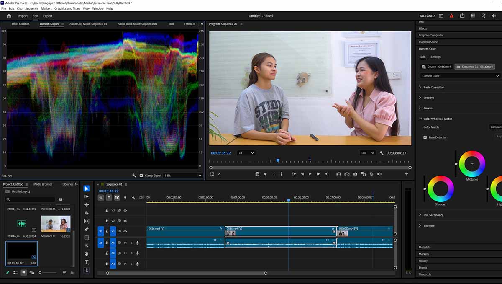This screenshot has height=284, width=502.
Task: Expand the HSL Secondary section
Action: (x=433, y=215)
